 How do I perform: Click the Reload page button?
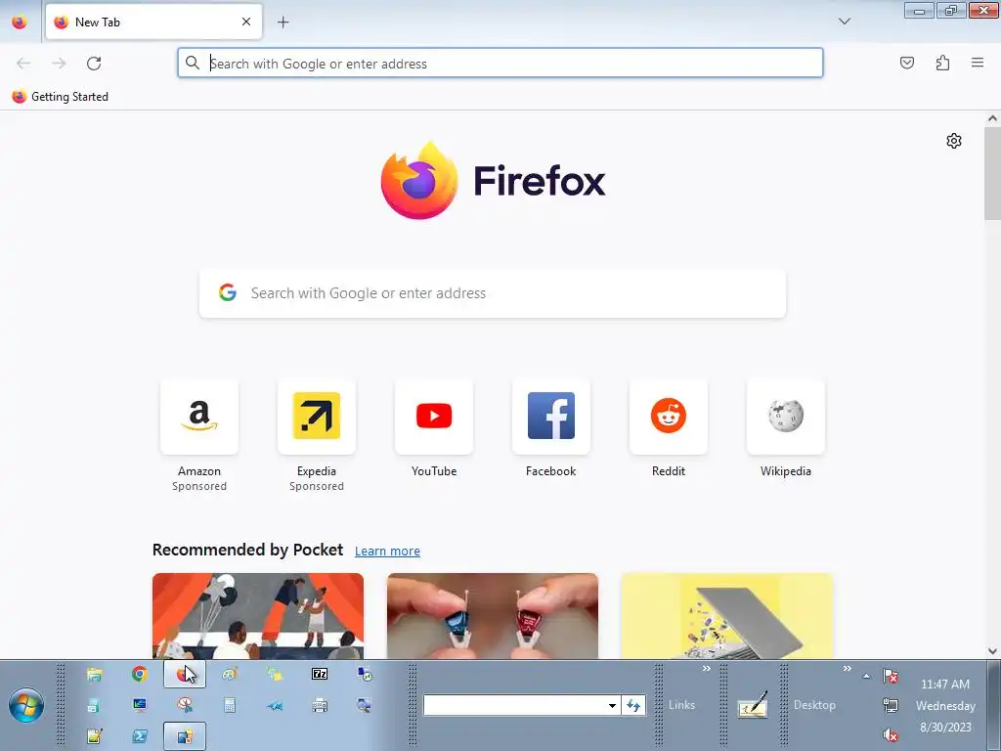94,64
